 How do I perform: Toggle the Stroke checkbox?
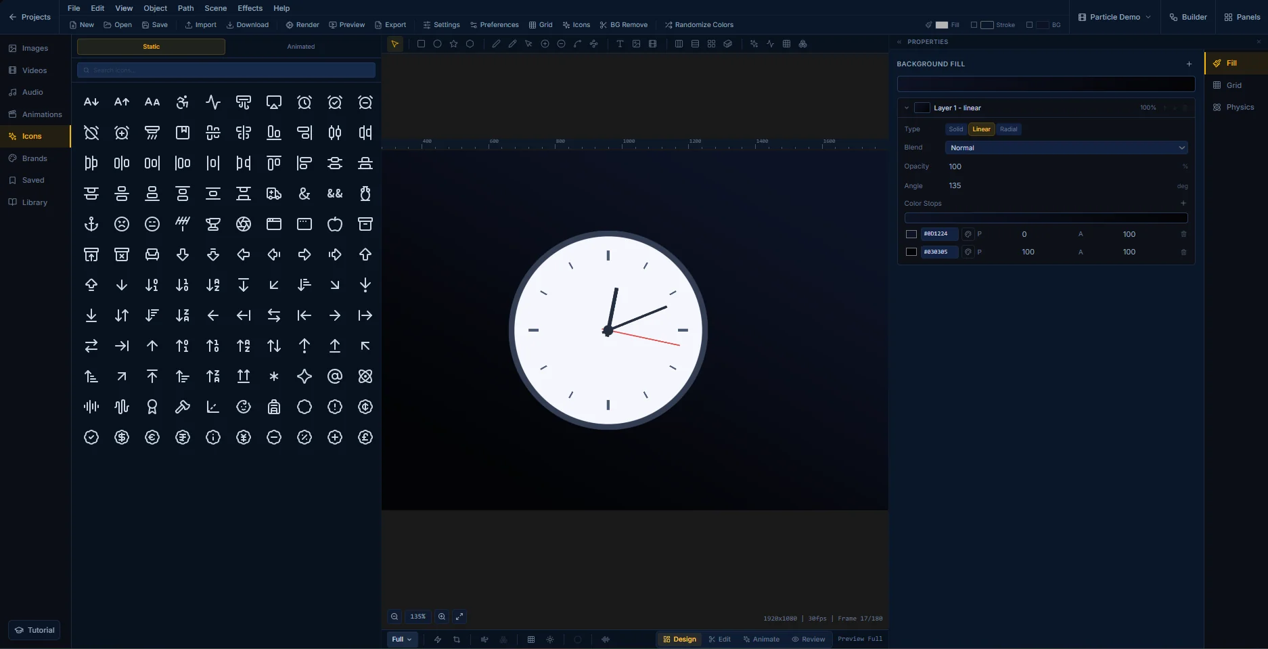pyautogui.click(x=974, y=25)
